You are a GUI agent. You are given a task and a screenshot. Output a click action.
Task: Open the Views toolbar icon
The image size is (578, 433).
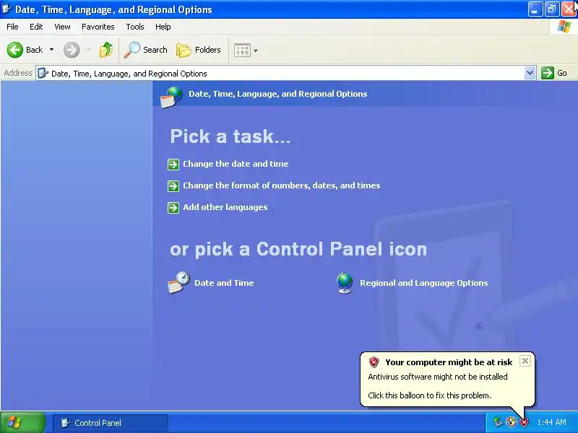(242, 50)
